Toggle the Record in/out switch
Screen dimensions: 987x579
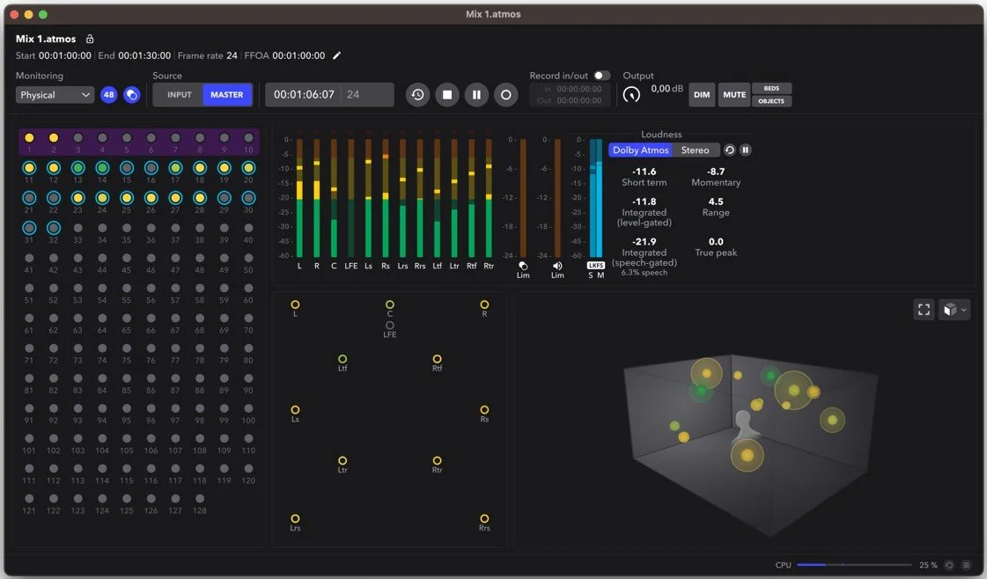[601, 76]
